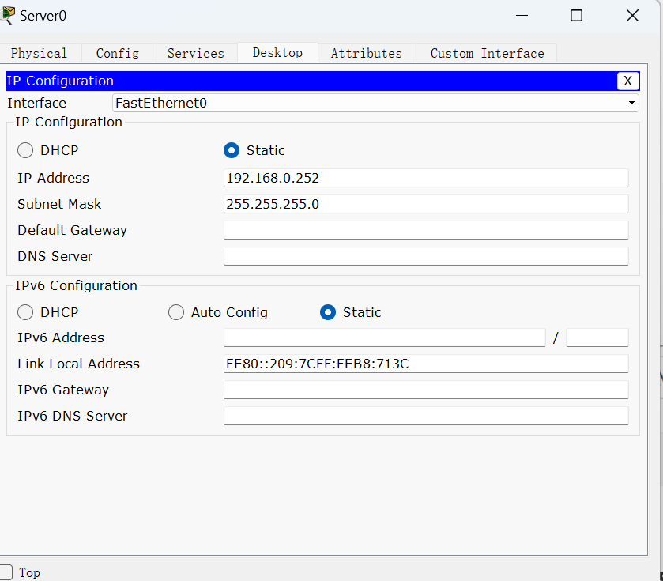Screen dimensions: 663x581
Task: Click the IPv6 prefix length field
Action: point(597,338)
